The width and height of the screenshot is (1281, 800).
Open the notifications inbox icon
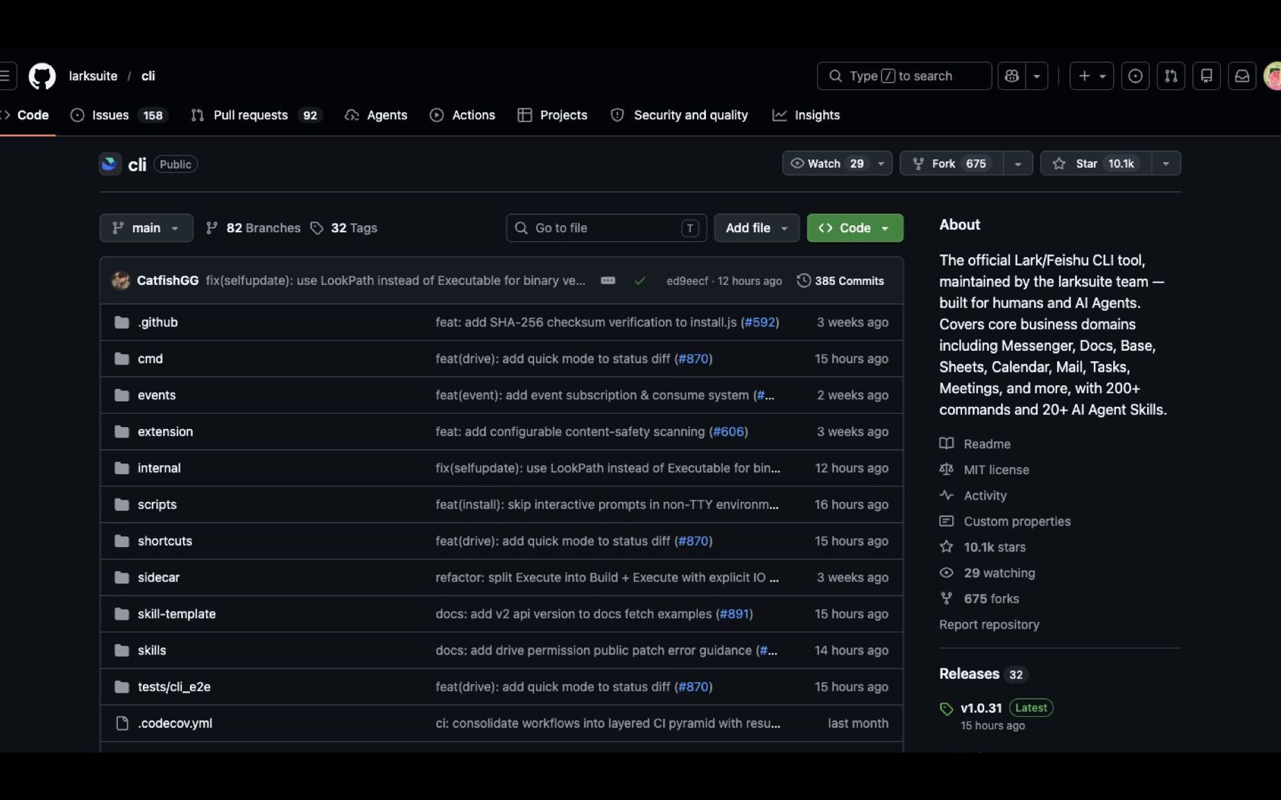tap(1242, 76)
